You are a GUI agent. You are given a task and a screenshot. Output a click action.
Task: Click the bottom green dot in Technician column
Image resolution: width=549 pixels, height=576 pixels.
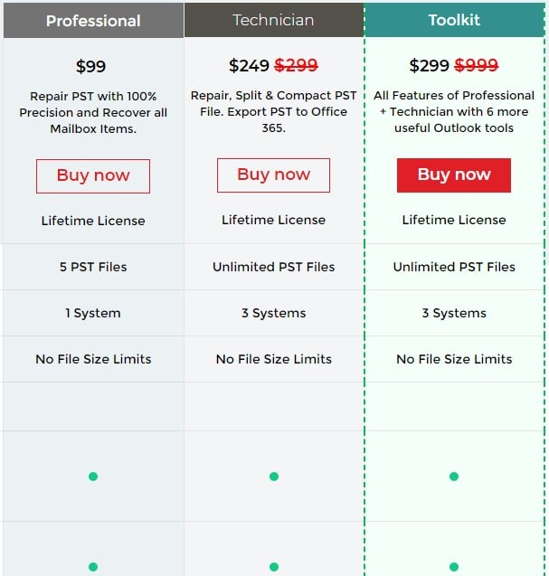coord(274,567)
